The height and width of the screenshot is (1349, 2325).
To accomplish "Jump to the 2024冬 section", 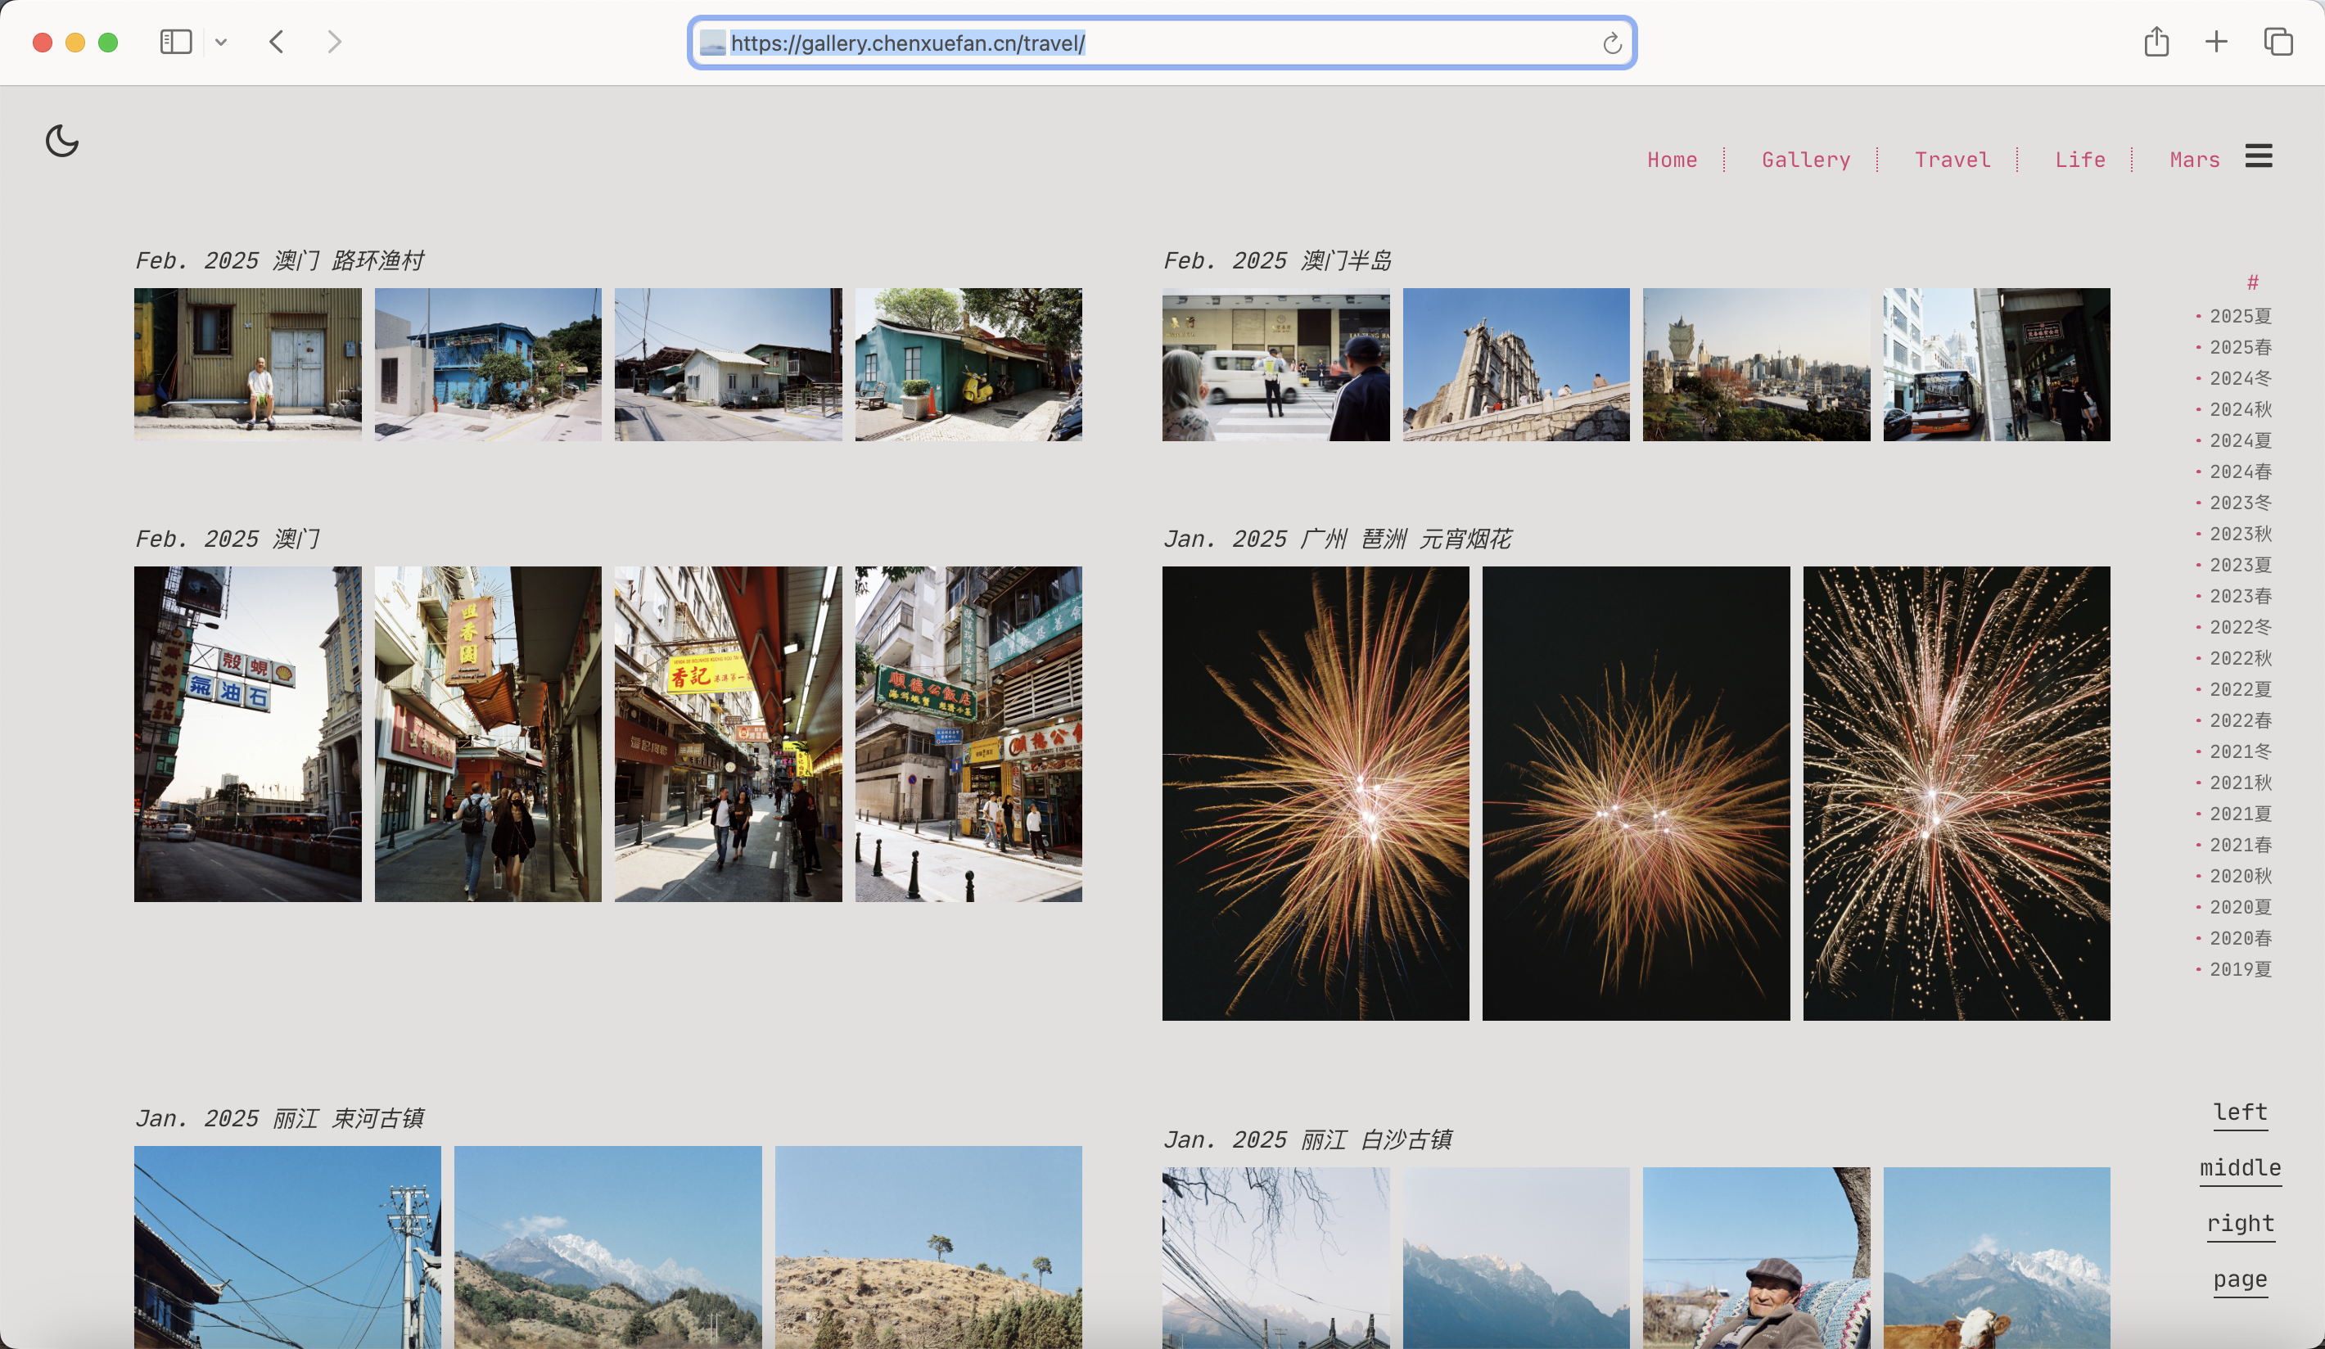I will tap(2239, 378).
